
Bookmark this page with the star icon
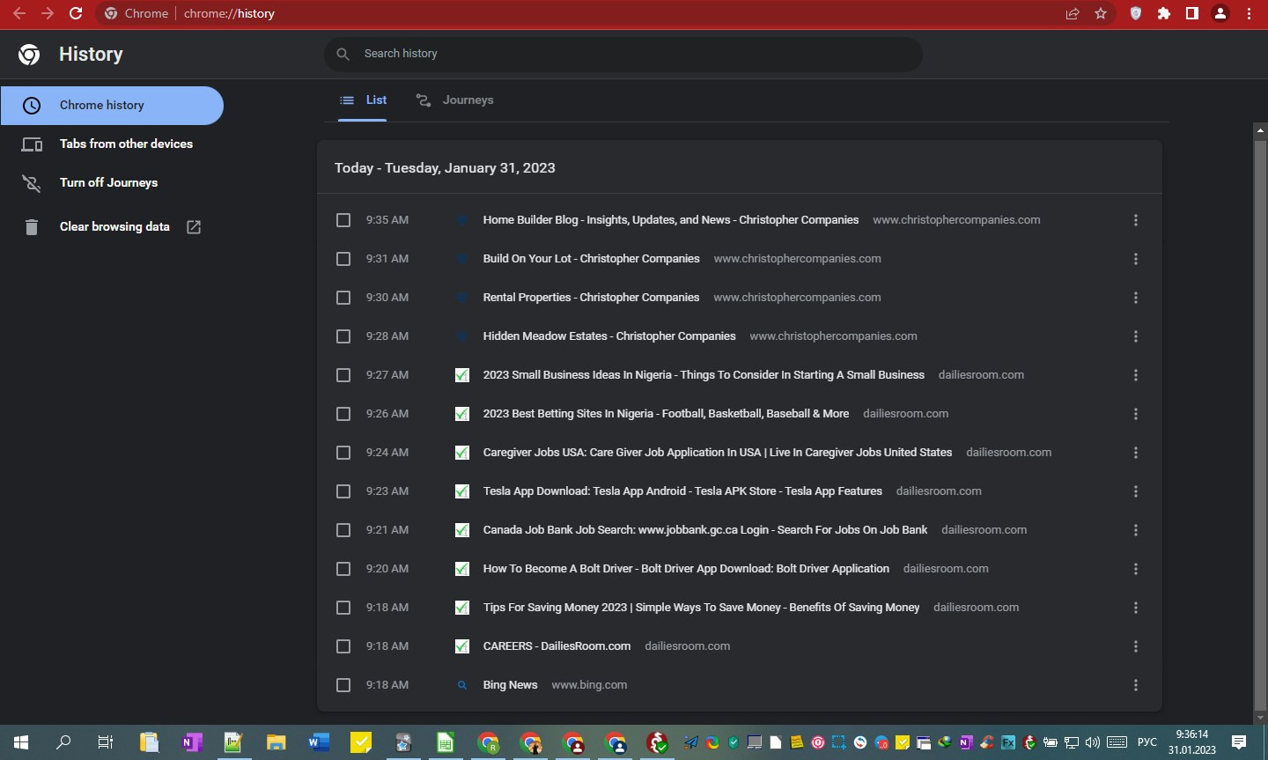(x=1101, y=13)
